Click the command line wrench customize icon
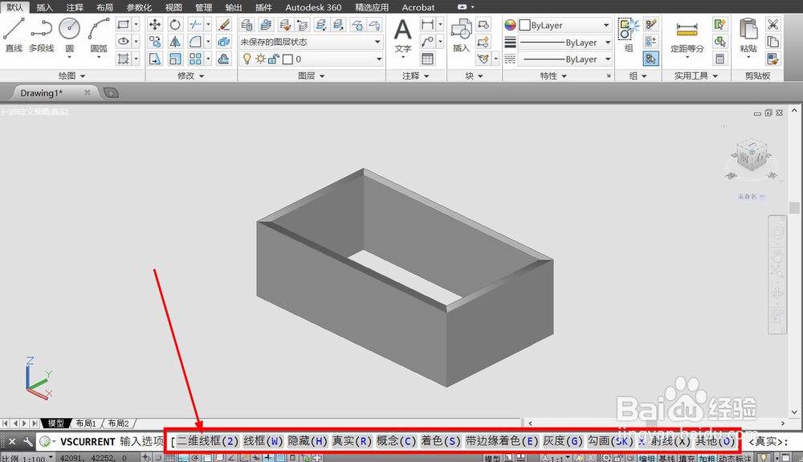This screenshot has width=803, height=462. 27,441
